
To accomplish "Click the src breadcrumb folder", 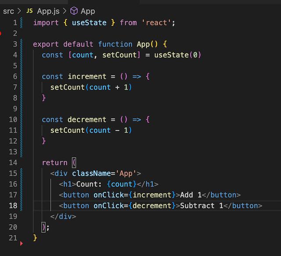I will 8,11.
